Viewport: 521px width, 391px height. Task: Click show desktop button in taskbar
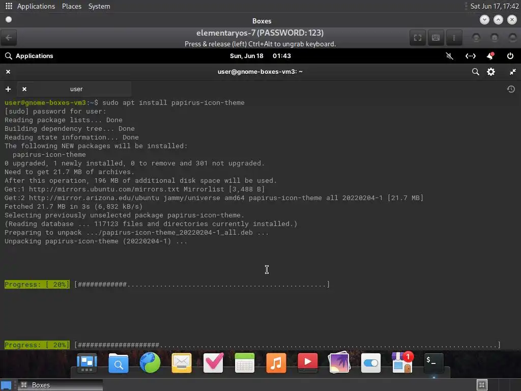click(6, 385)
